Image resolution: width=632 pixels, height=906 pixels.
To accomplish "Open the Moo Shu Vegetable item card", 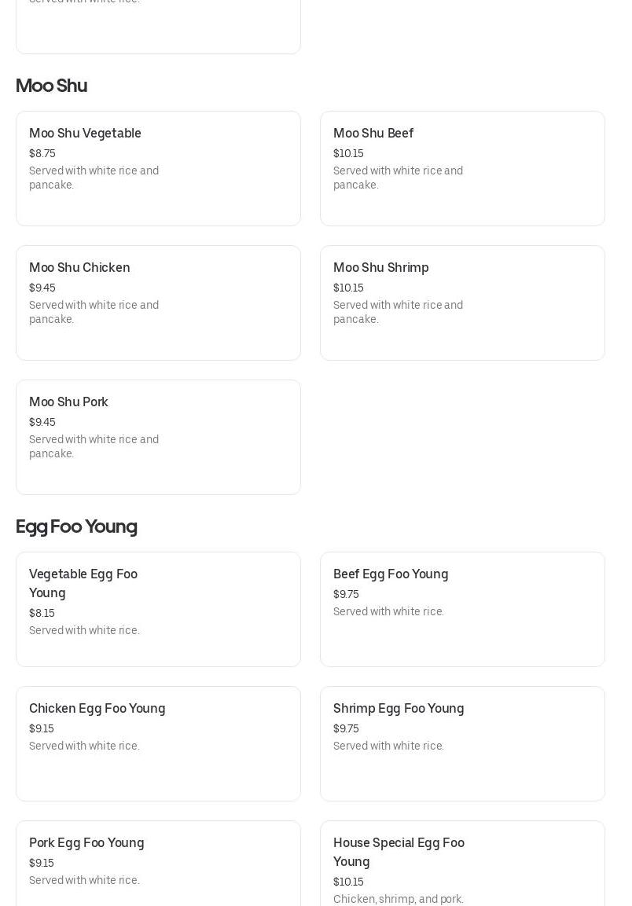I will click(158, 168).
